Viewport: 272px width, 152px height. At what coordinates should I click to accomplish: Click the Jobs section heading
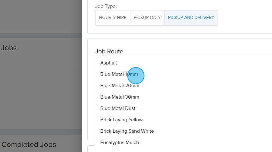click(x=9, y=48)
